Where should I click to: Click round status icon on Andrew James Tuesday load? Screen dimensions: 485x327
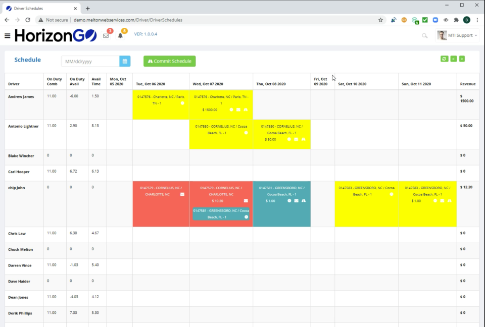[182, 103]
